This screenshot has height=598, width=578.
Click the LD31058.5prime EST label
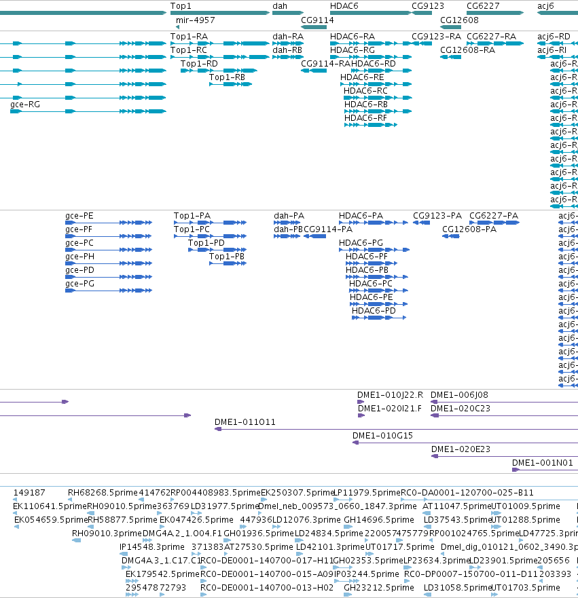[x=457, y=588]
